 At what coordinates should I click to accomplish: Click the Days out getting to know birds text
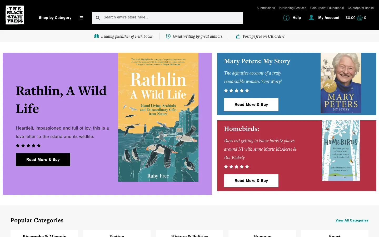tap(260, 149)
